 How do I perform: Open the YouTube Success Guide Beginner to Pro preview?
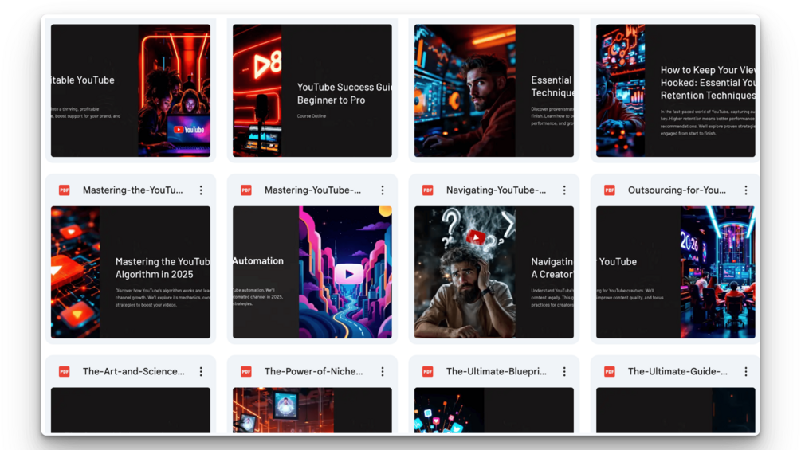click(312, 90)
